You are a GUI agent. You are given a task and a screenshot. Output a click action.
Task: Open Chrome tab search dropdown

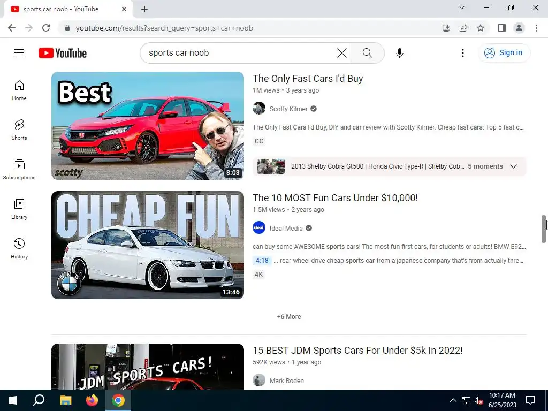[462, 7]
